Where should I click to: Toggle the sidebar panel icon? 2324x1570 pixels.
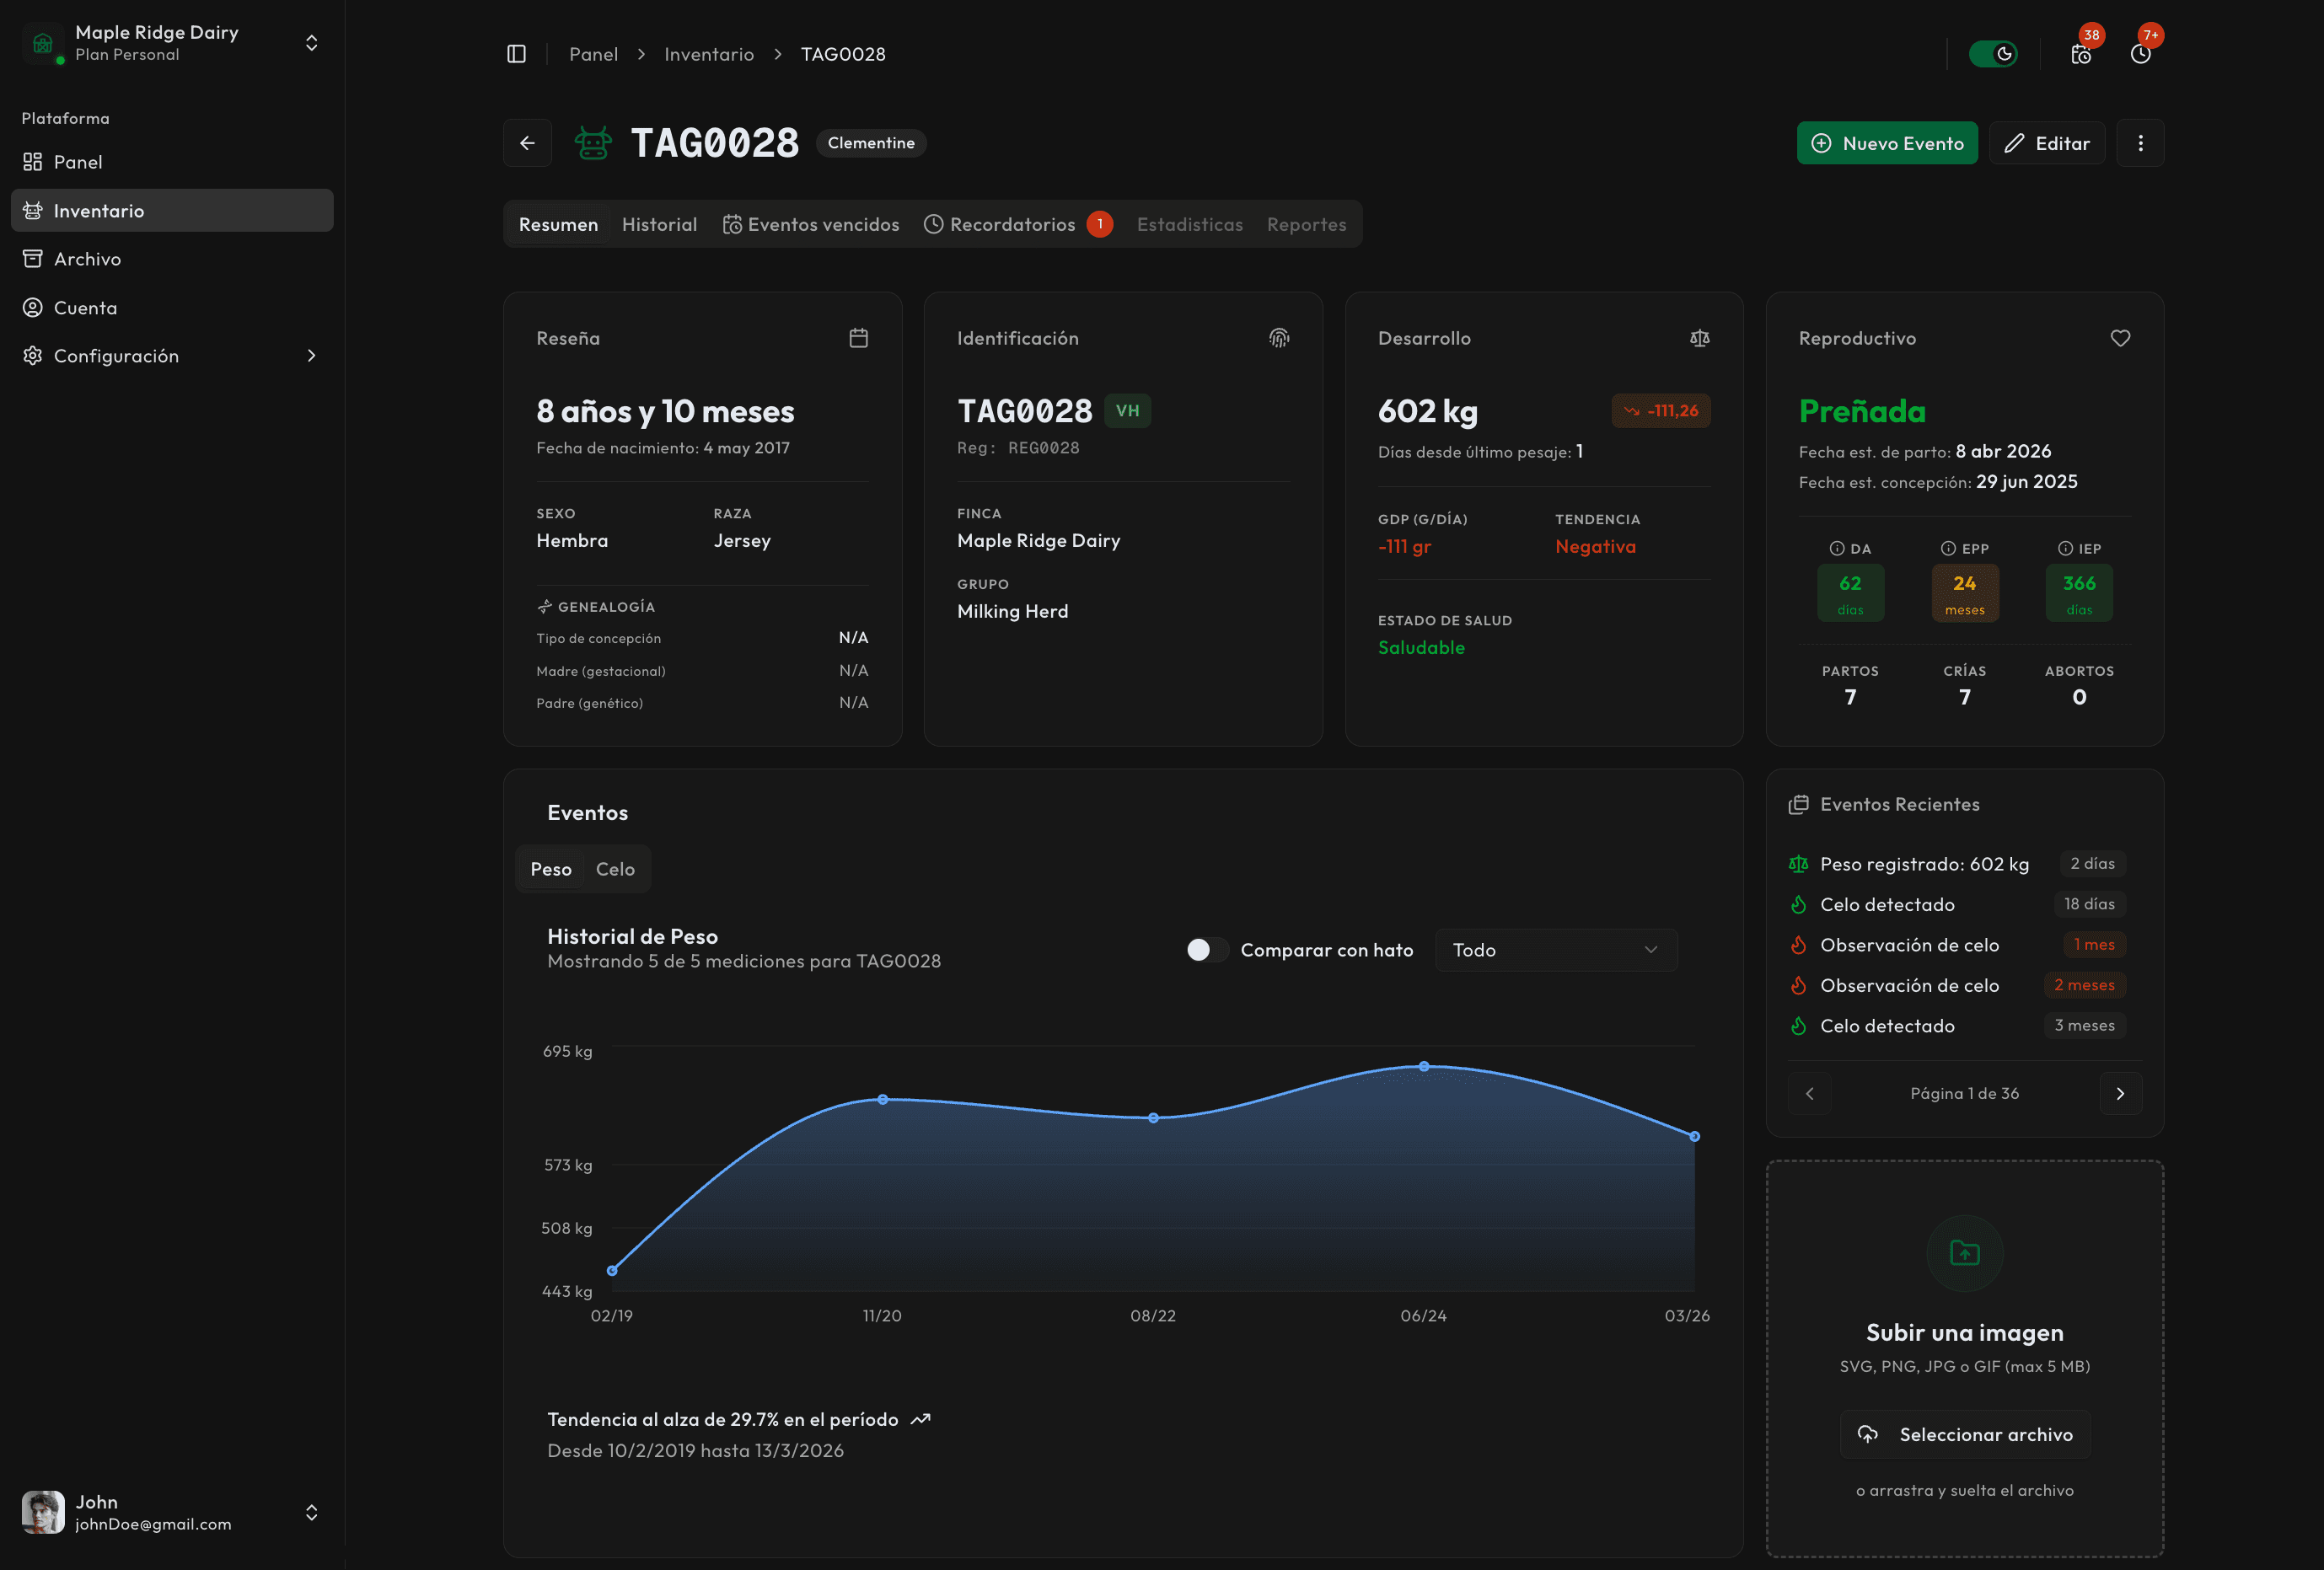tap(516, 54)
